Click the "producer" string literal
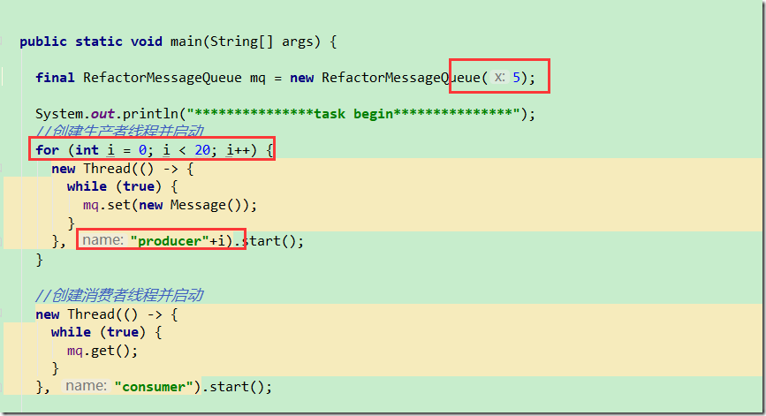This screenshot has height=416, width=766. [x=170, y=241]
